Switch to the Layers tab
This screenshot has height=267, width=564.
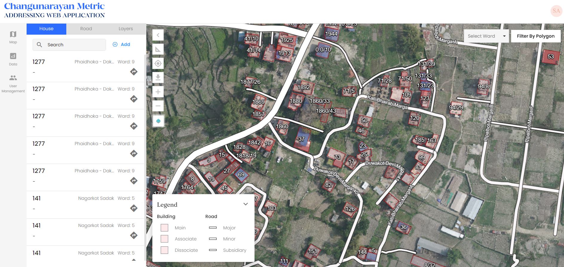[x=125, y=29]
